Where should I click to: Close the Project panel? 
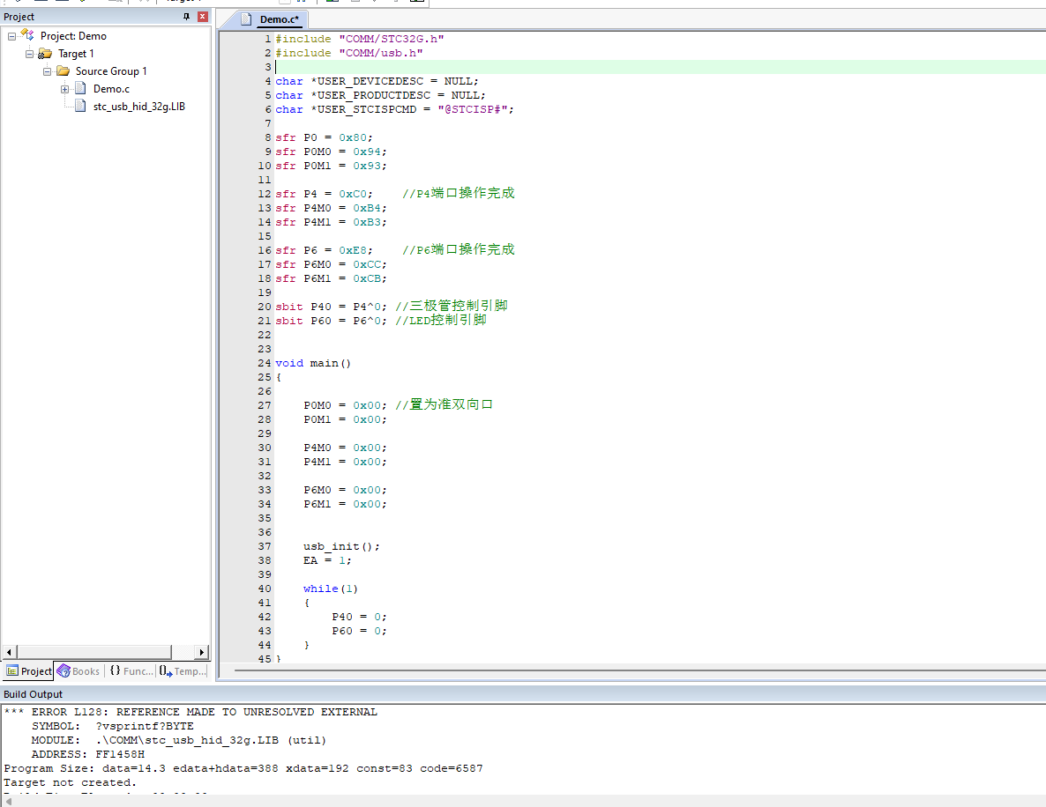[x=203, y=17]
